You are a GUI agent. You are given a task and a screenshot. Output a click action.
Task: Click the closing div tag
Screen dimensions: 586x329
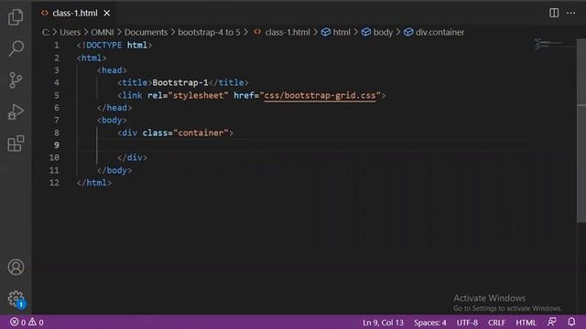click(x=132, y=158)
